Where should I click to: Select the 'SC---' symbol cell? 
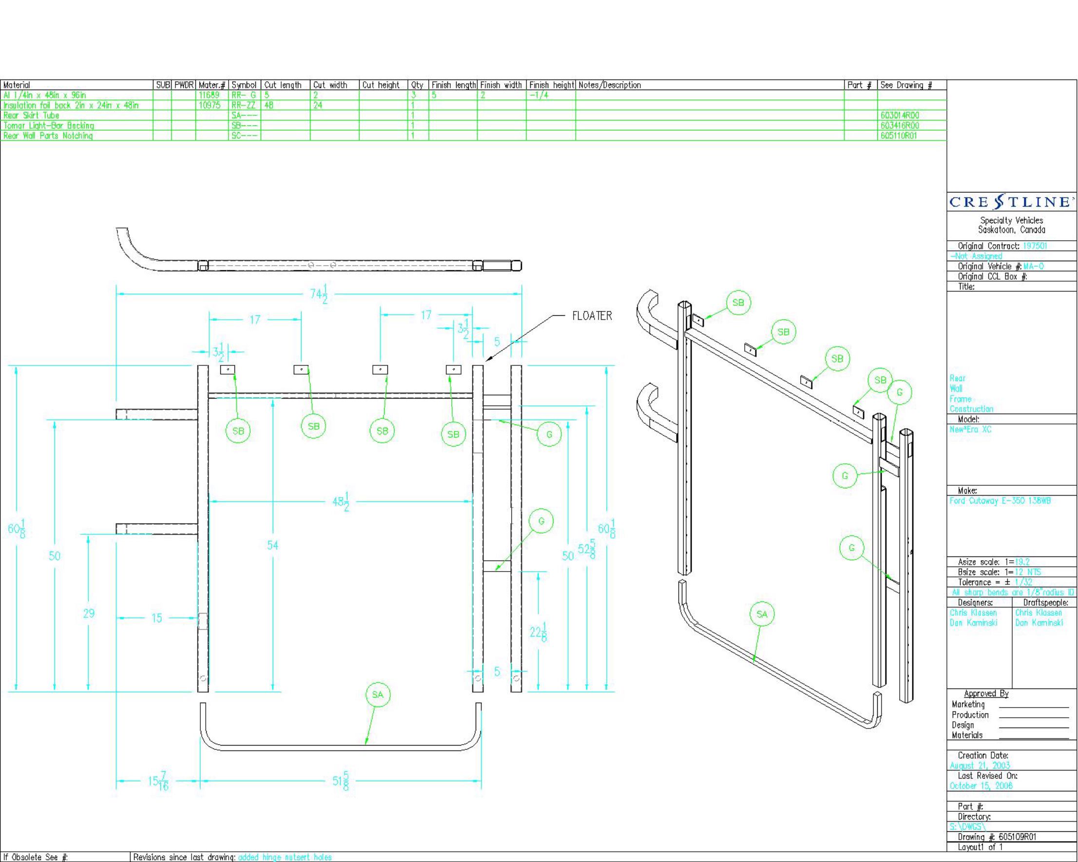pos(245,135)
